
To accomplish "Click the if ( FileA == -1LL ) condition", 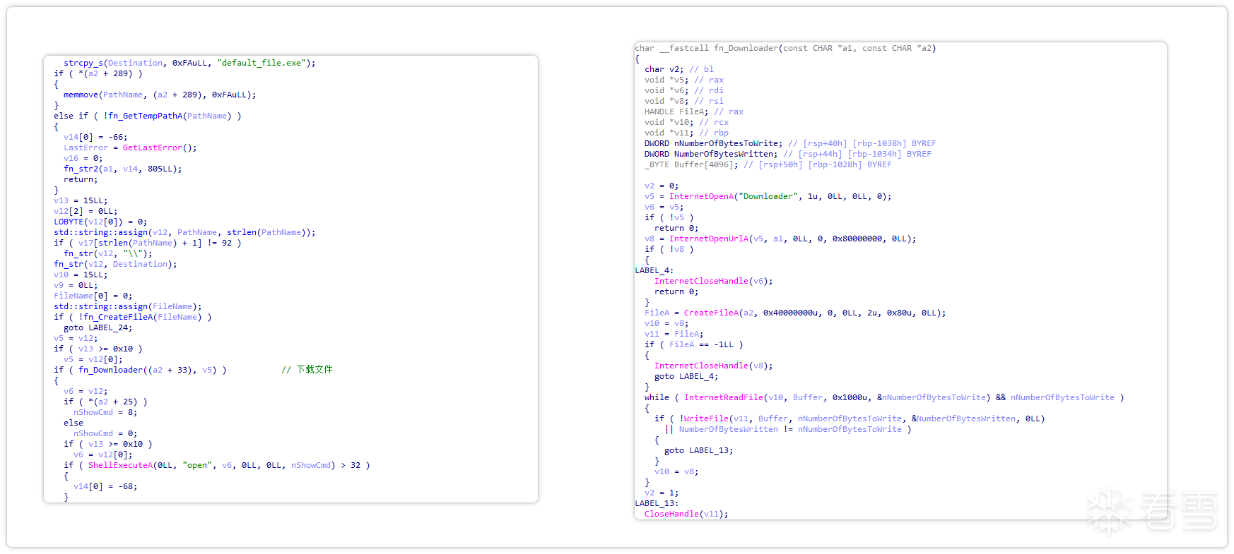I will coord(694,344).
